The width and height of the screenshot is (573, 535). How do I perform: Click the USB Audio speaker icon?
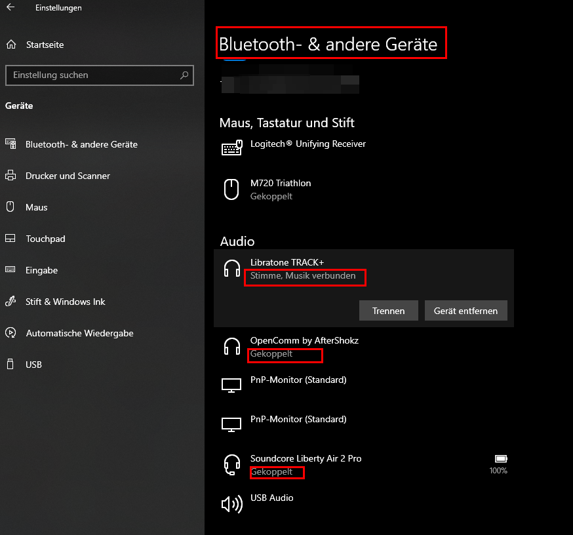pyautogui.click(x=232, y=504)
